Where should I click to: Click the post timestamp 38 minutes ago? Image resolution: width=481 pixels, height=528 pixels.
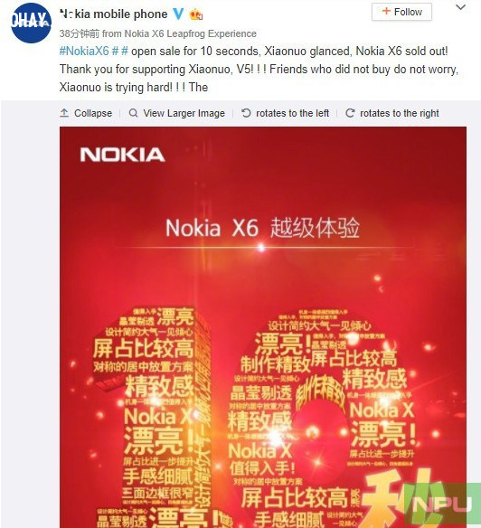coord(80,33)
